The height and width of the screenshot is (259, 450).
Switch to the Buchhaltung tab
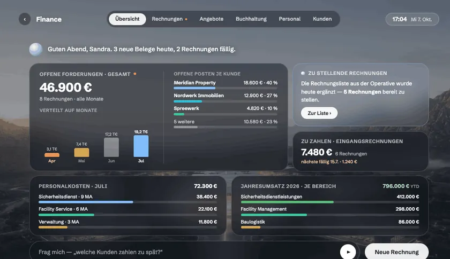(251, 19)
